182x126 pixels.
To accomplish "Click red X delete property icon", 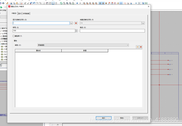I will tap(141, 47).
